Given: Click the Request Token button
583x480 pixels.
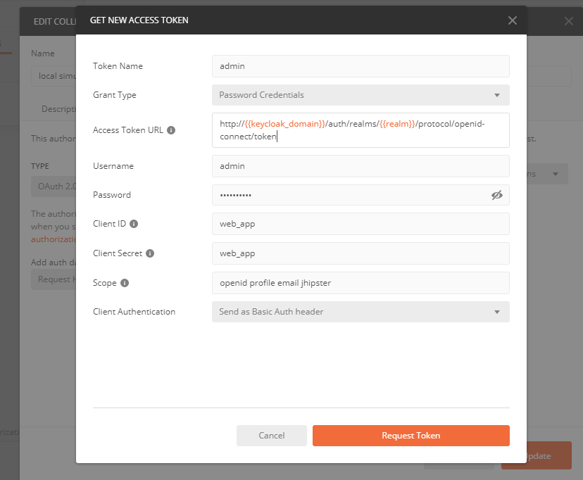Looking at the screenshot, I should coord(411,436).
